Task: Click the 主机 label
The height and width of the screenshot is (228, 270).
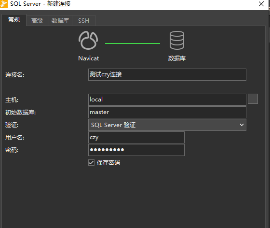Action: point(12,100)
